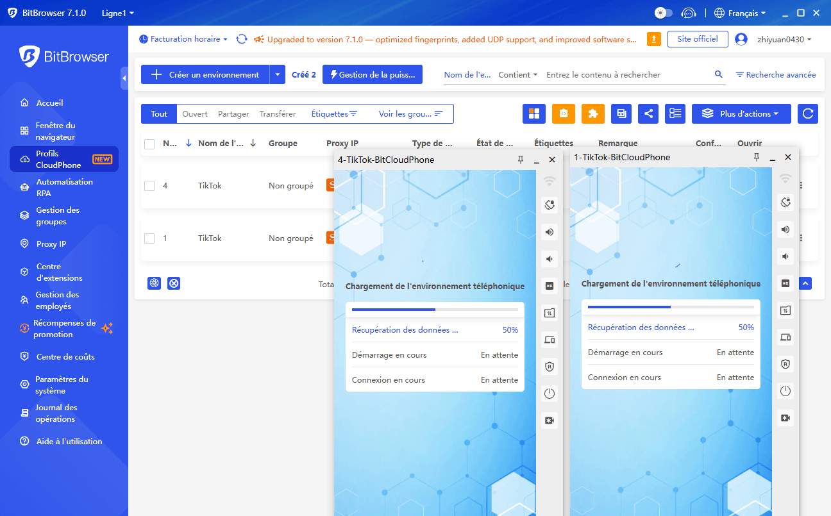This screenshot has width=831, height=516.
Task: Click the search magnifier icon
Action: pyautogui.click(x=719, y=74)
